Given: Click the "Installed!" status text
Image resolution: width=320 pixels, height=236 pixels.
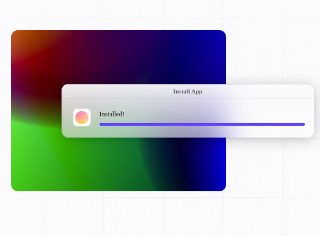Looking at the screenshot, I should pyautogui.click(x=112, y=114).
